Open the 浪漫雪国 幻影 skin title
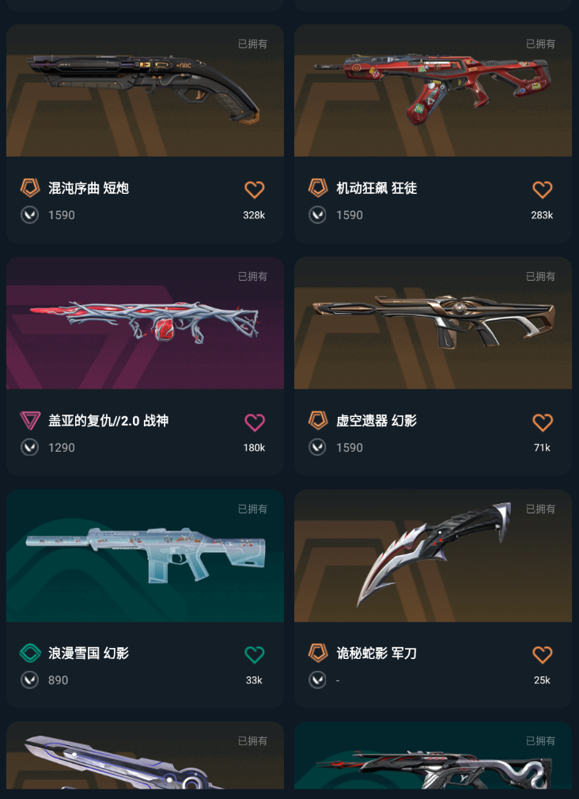 pyautogui.click(x=88, y=653)
